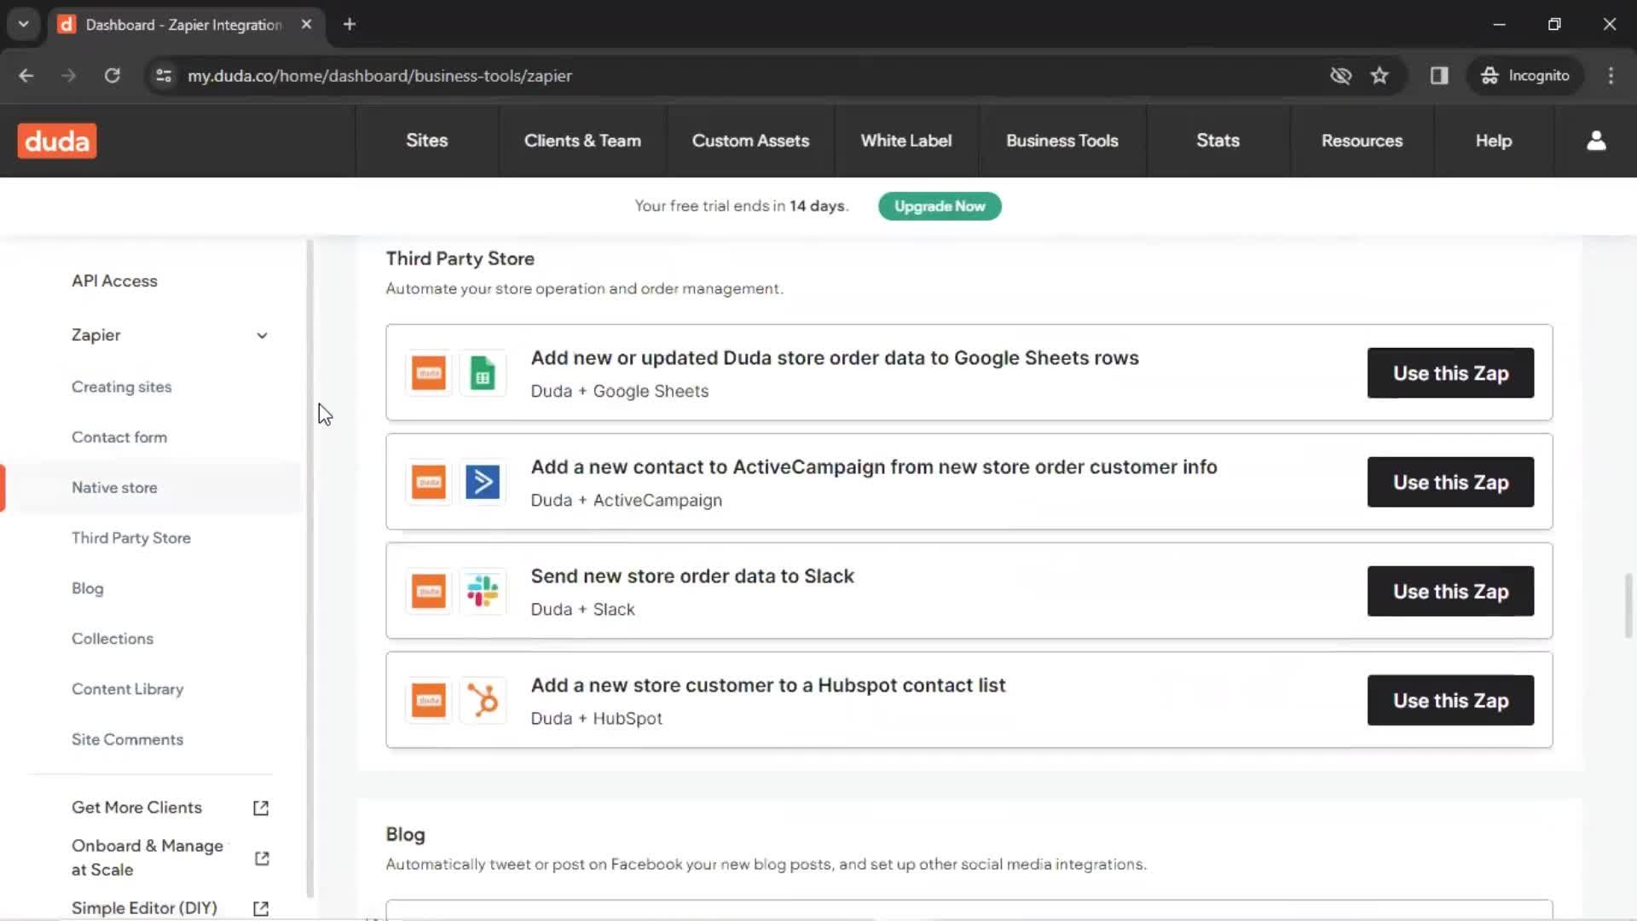1637x921 pixels.
Task: Click external link icon beside Simple Editor
Action: click(261, 908)
